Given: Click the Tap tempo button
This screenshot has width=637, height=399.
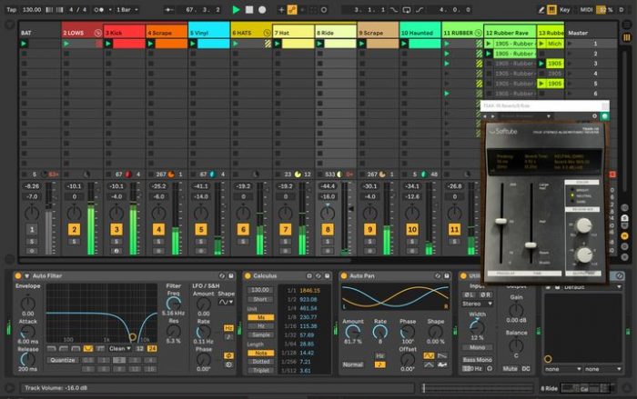Looking at the screenshot, I should click(11, 9).
